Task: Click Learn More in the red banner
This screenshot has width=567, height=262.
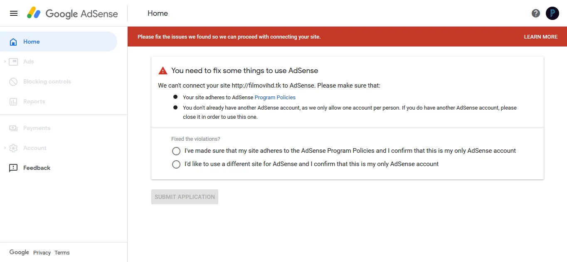Action: 540,37
